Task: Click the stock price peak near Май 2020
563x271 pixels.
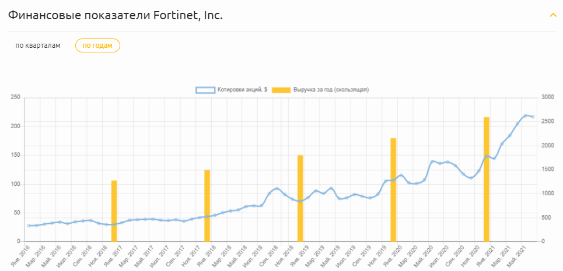Action: [432, 161]
